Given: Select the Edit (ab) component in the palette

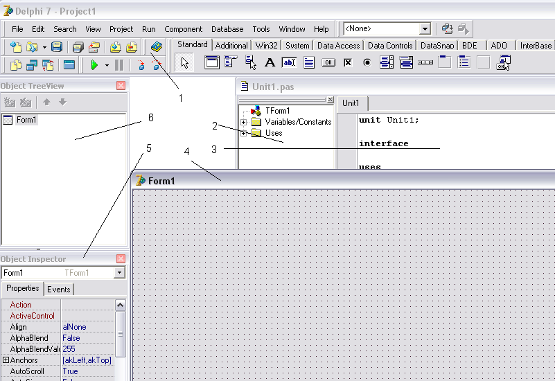Looking at the screenshot, I should click(x=289, y=62).
